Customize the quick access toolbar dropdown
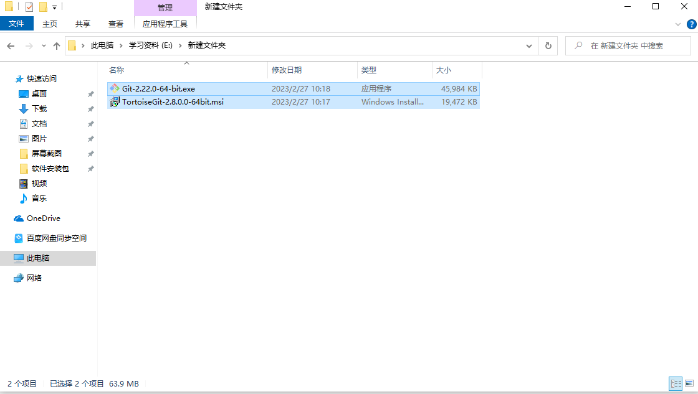Viewport: 698px width, 394px height. click(x=54, y=7)
